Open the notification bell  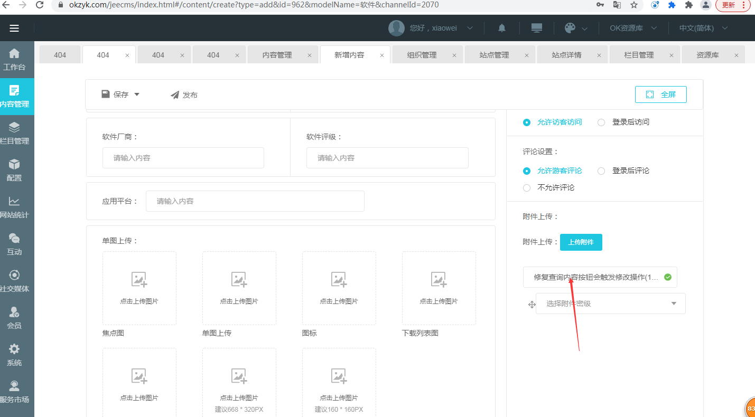501,29
